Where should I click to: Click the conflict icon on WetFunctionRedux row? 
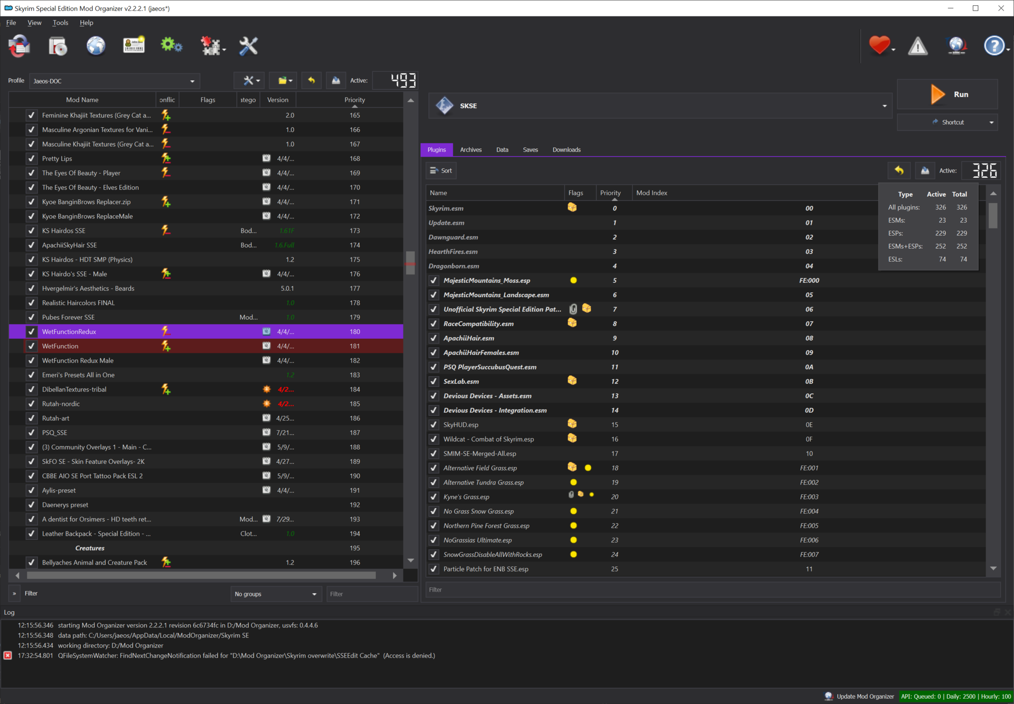pos(166,331)
